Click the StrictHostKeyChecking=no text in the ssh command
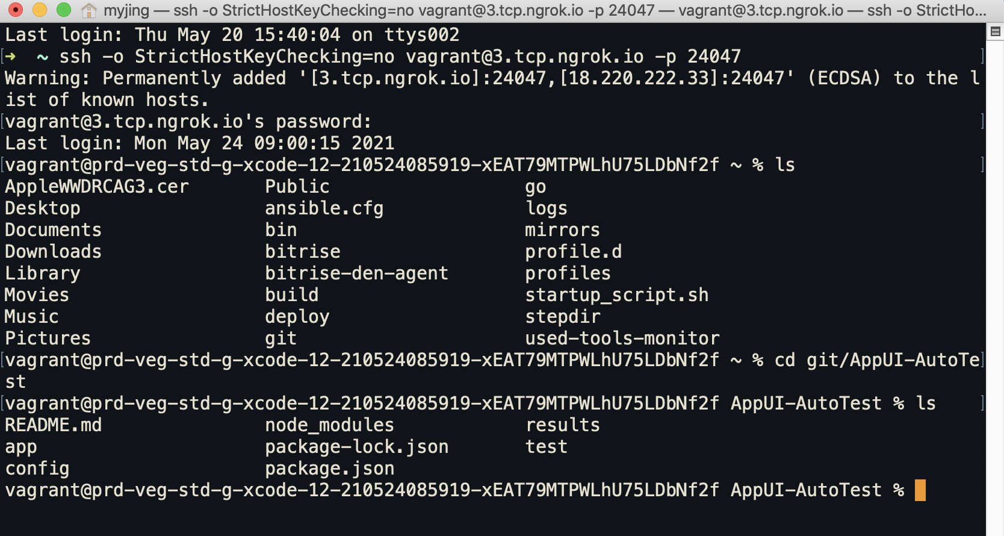The height and width of the screenshot is (536, 1004). 264,57
